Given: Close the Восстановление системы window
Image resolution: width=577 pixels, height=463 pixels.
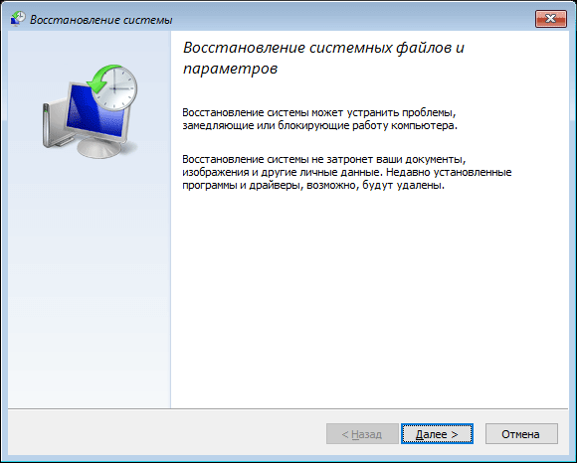Looking at the screenshot, I should pos(550,19).
